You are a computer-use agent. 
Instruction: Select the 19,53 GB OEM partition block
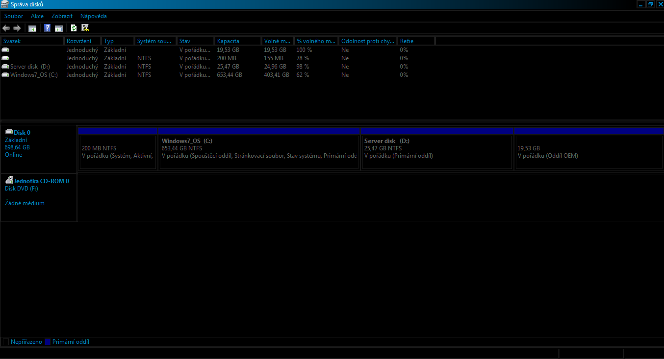pos(588,152)
